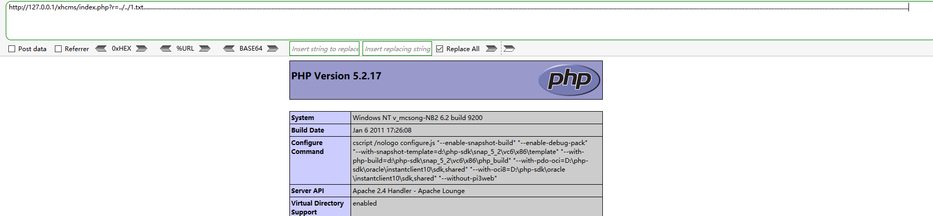933x216 pixels.
Task: Click the %URL label
Action: pyautogui.click(x=185, y=49)
